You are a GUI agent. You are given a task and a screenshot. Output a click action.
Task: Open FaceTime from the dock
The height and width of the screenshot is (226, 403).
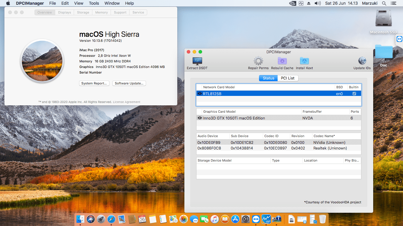coord(204,219)
